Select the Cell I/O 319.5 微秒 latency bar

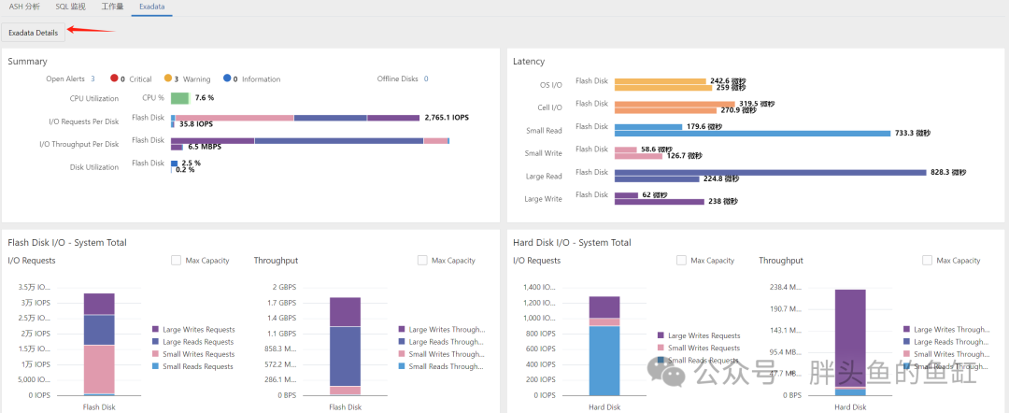[x=675, y=104]
